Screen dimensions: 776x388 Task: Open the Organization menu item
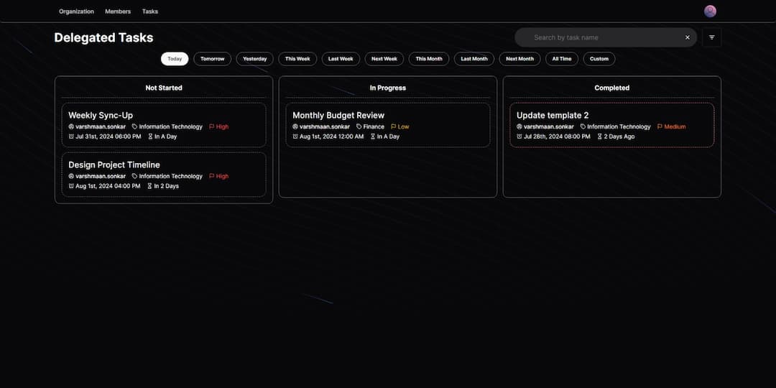[76, 11]
